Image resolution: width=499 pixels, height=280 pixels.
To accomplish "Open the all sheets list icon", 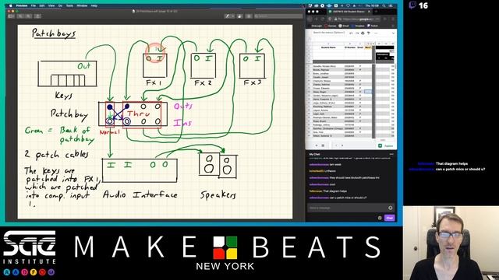I will tap(323, 145).
